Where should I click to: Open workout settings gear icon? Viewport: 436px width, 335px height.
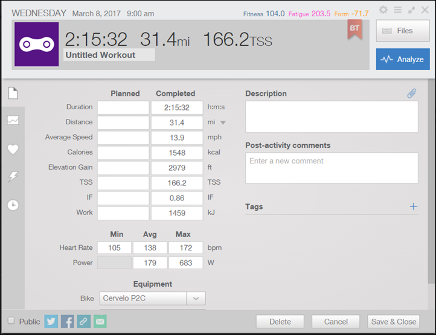pos(383,10)
